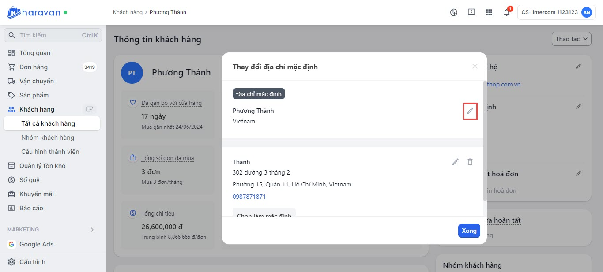Click the PT customer avatar
The image size is (603, 272).
point(132,73)
